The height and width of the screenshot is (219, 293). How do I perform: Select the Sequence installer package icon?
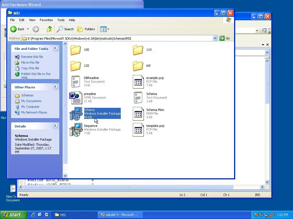76,130
